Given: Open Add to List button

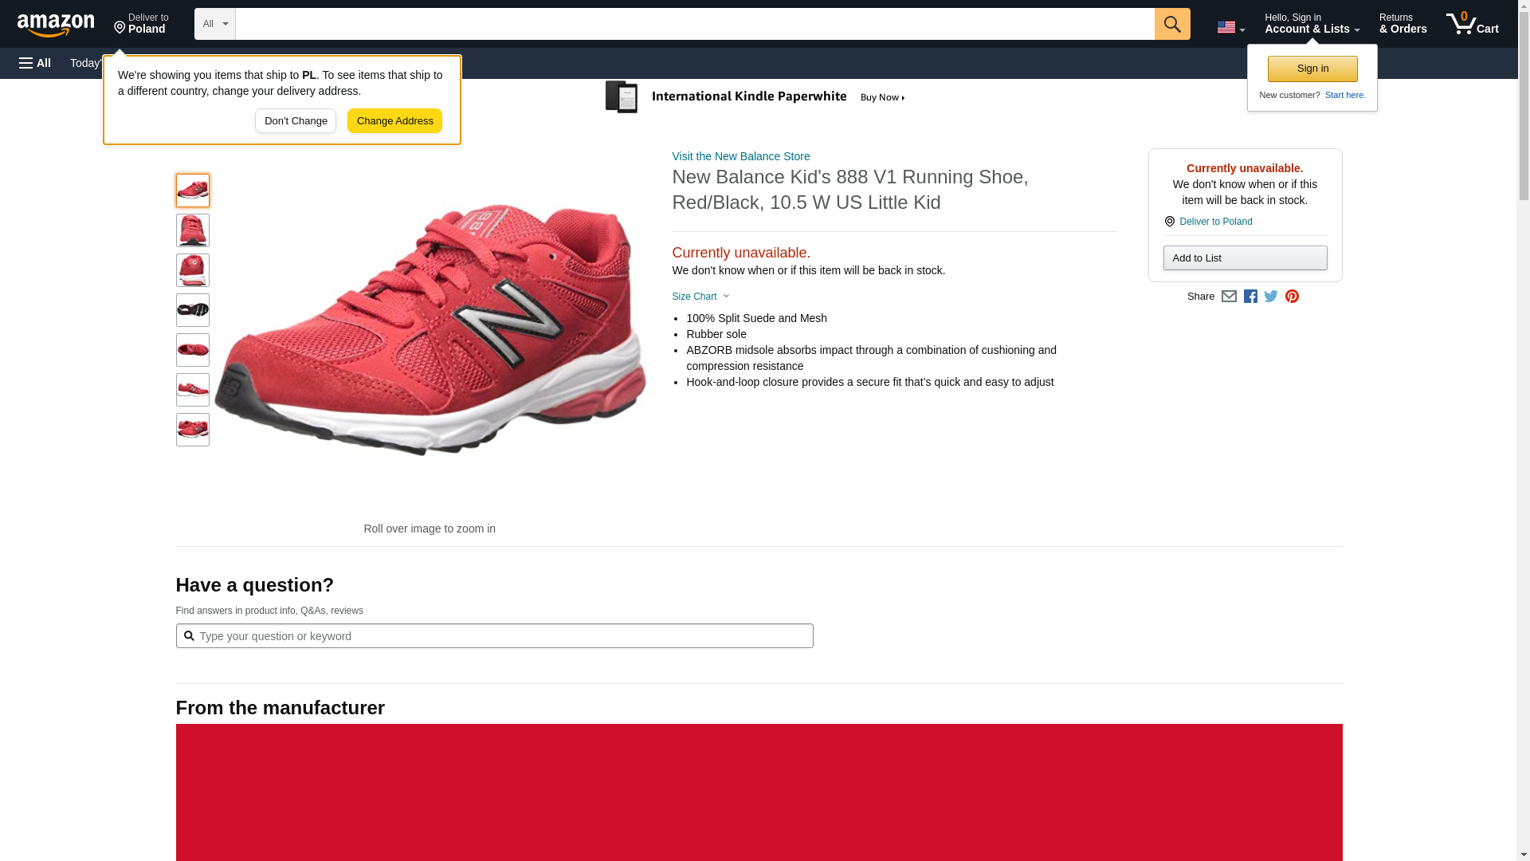Looking at the screenshot, I should [1245, 258].
